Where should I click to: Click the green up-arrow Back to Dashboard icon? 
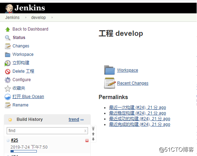click(x=8, y=29)
